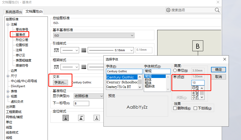Click frame style line pattern icon

56,67
